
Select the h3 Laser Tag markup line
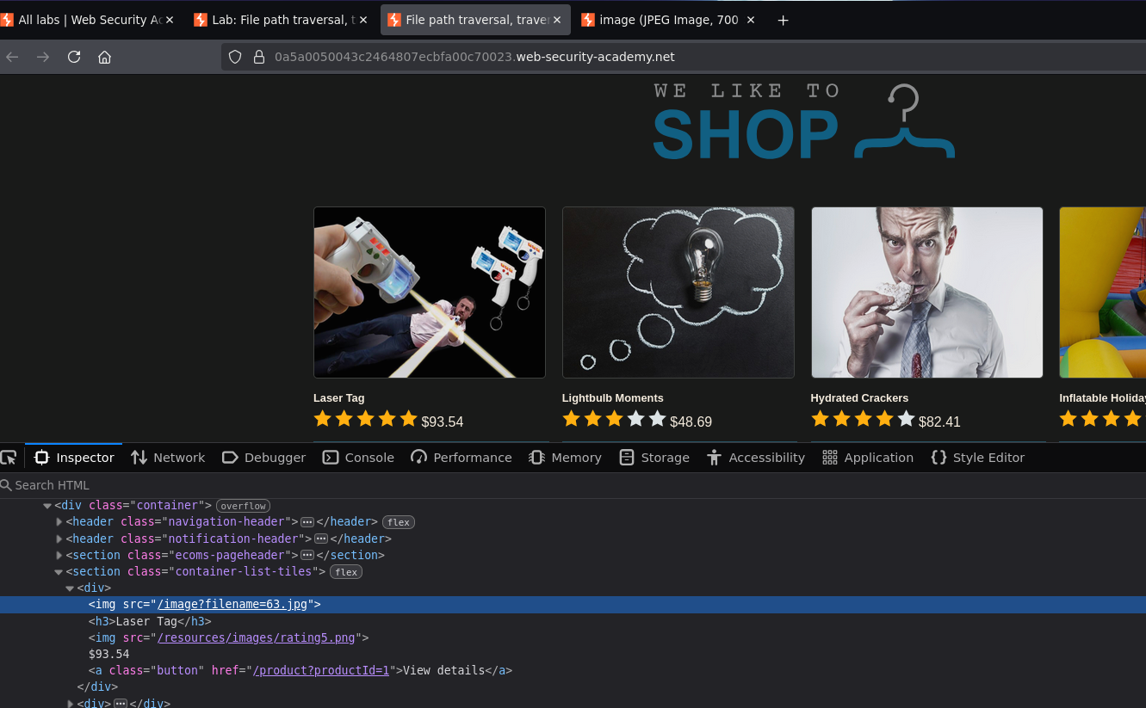(x=150, y=621)
